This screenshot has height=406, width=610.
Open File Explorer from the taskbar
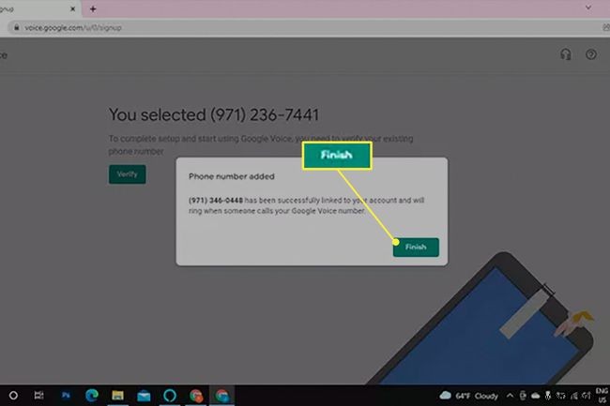117,396
